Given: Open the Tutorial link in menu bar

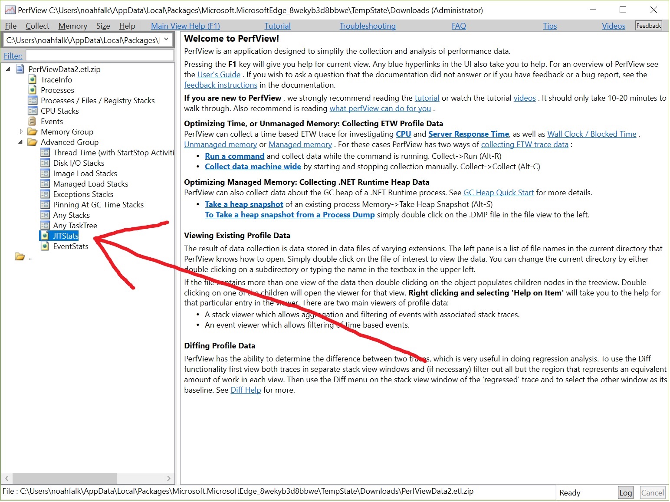Looking at the screenshot, I should tap(277, 26).
